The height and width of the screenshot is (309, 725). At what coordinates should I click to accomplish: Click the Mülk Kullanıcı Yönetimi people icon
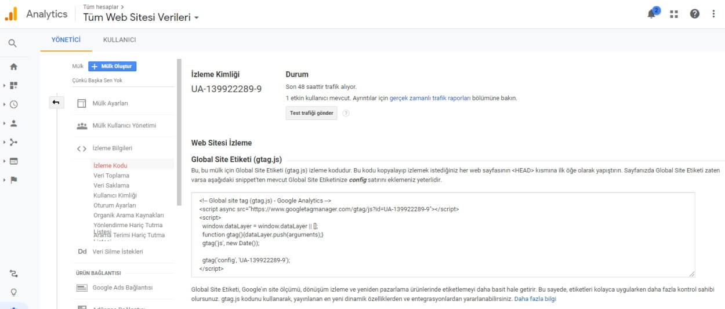pos(82,126)
